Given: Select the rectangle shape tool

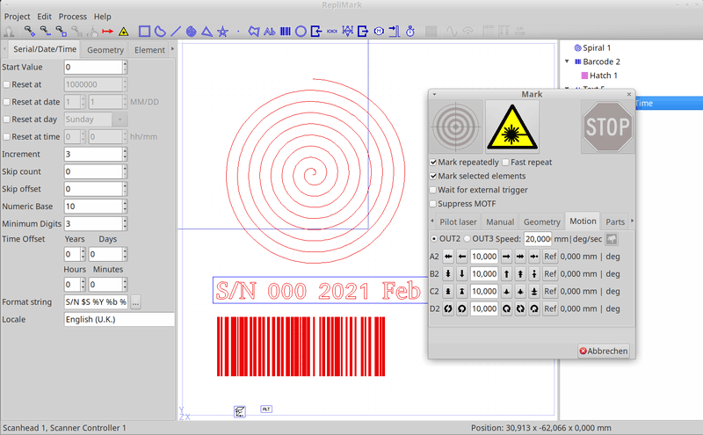Looking at the screenshot, I should tap(145, 32).
